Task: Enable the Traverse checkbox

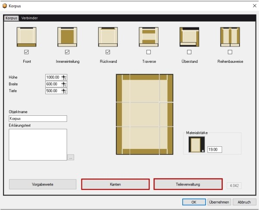Action: (x=149, y=52)
